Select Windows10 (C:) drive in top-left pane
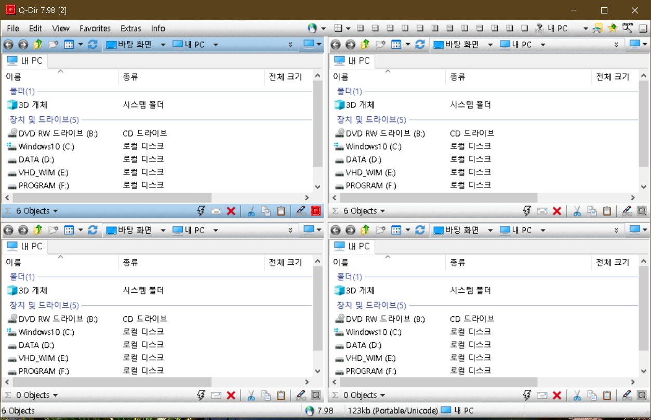 (46, 146)
